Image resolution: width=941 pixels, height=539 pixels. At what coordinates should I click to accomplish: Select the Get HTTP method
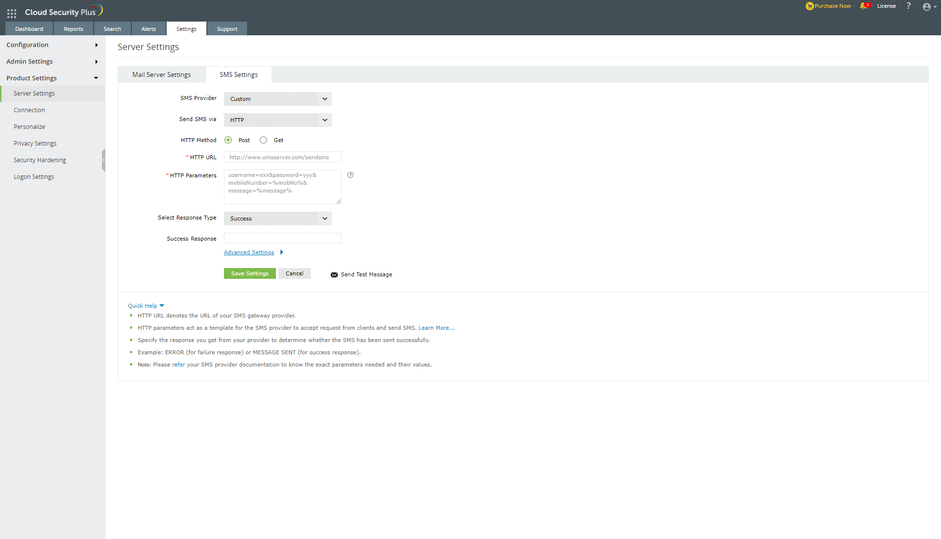coord(264,140)
